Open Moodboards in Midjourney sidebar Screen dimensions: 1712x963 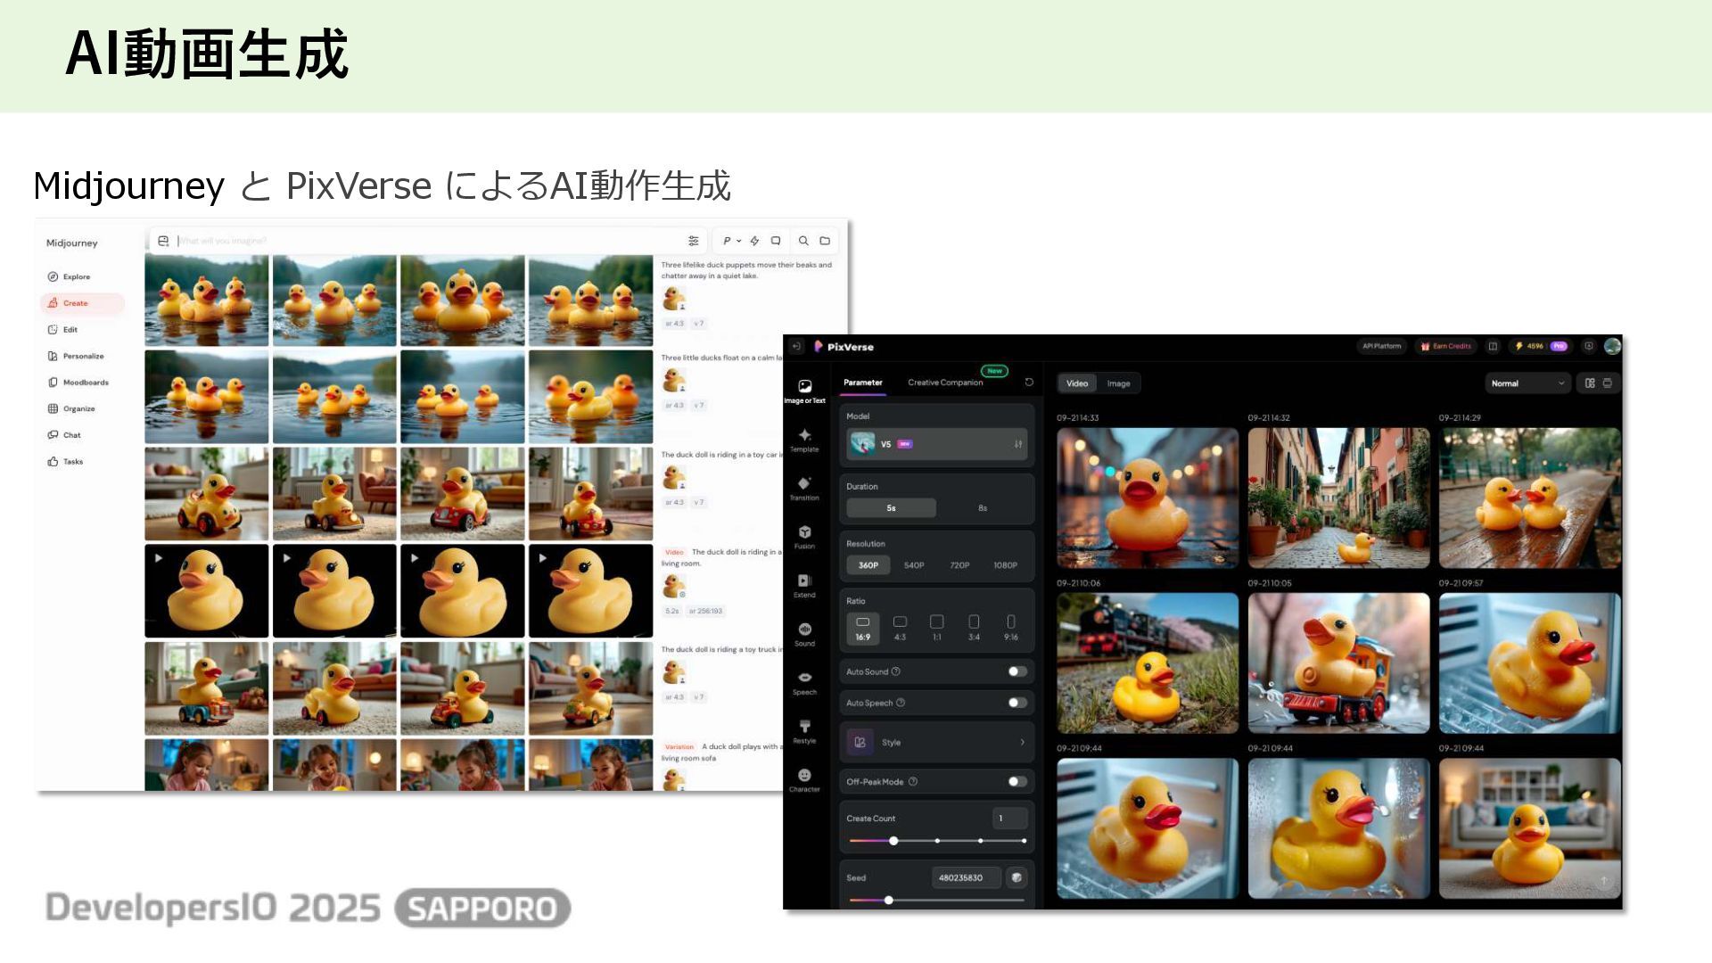pos(78,383)
